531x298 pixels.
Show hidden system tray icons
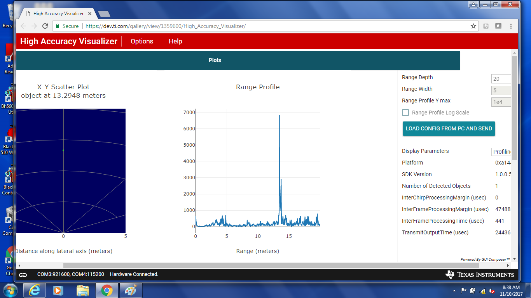pos(454,291)
